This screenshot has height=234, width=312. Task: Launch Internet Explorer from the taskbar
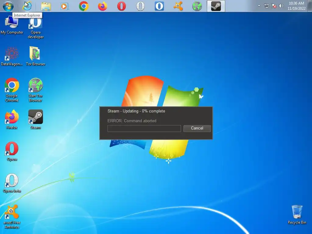(27, 6)
